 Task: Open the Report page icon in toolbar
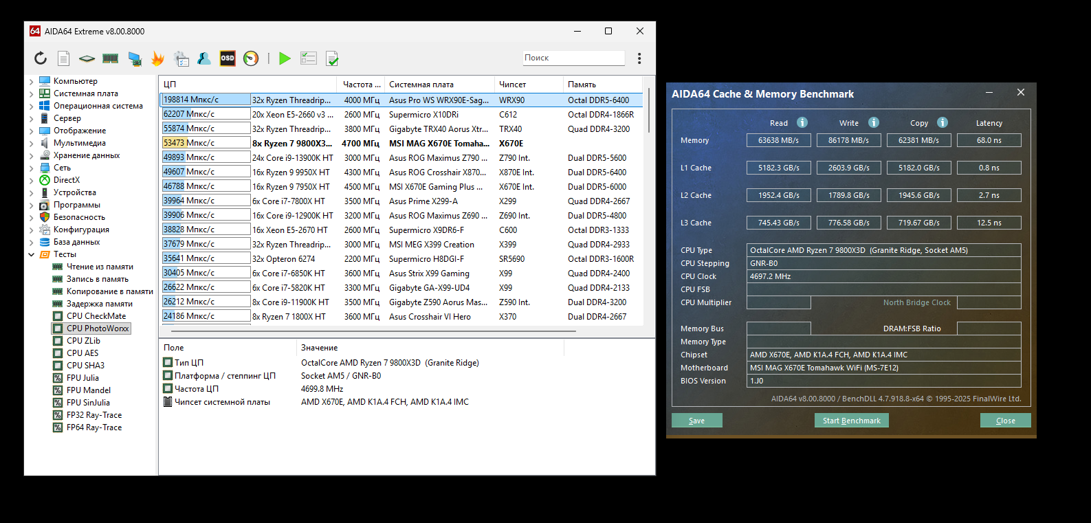coord(63,58)
